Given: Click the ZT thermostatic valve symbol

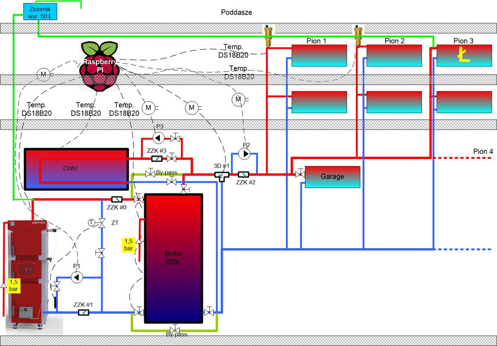Looking at the screenshot, I should coord(101,223).
